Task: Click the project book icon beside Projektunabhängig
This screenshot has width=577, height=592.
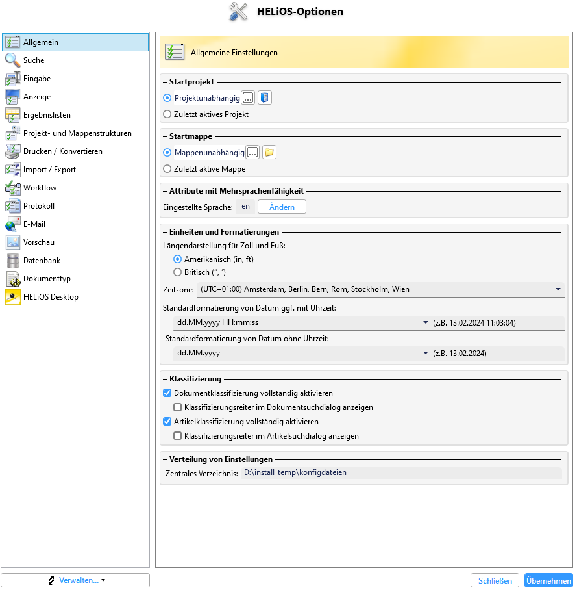Action: (265, 97)
